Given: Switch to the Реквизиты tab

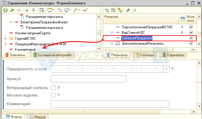Looking at the screenshot, I should pyautogui.click(x=117, y=55).
